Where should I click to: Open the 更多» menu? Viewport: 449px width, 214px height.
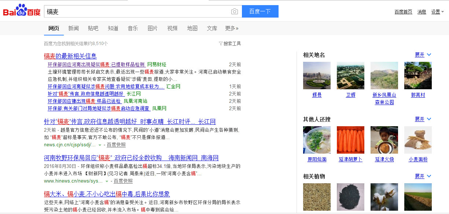pos(232,28)
